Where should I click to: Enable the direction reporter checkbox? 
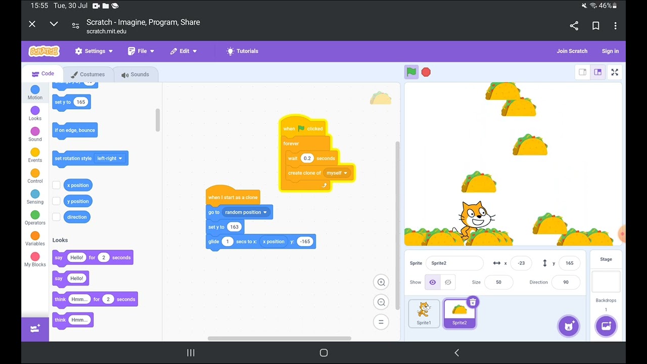tap(56, 217)
